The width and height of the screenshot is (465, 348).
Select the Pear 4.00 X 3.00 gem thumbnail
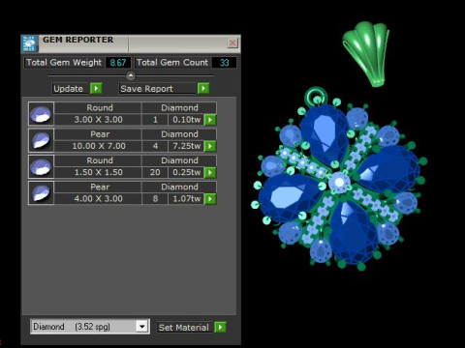pos(41,192)
